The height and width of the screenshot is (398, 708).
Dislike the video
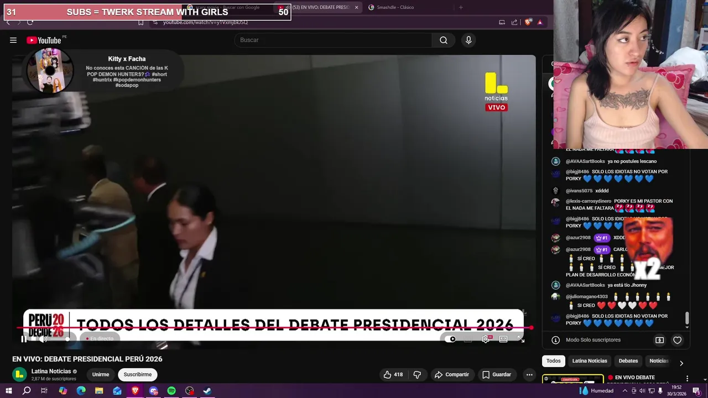point(417,374)
